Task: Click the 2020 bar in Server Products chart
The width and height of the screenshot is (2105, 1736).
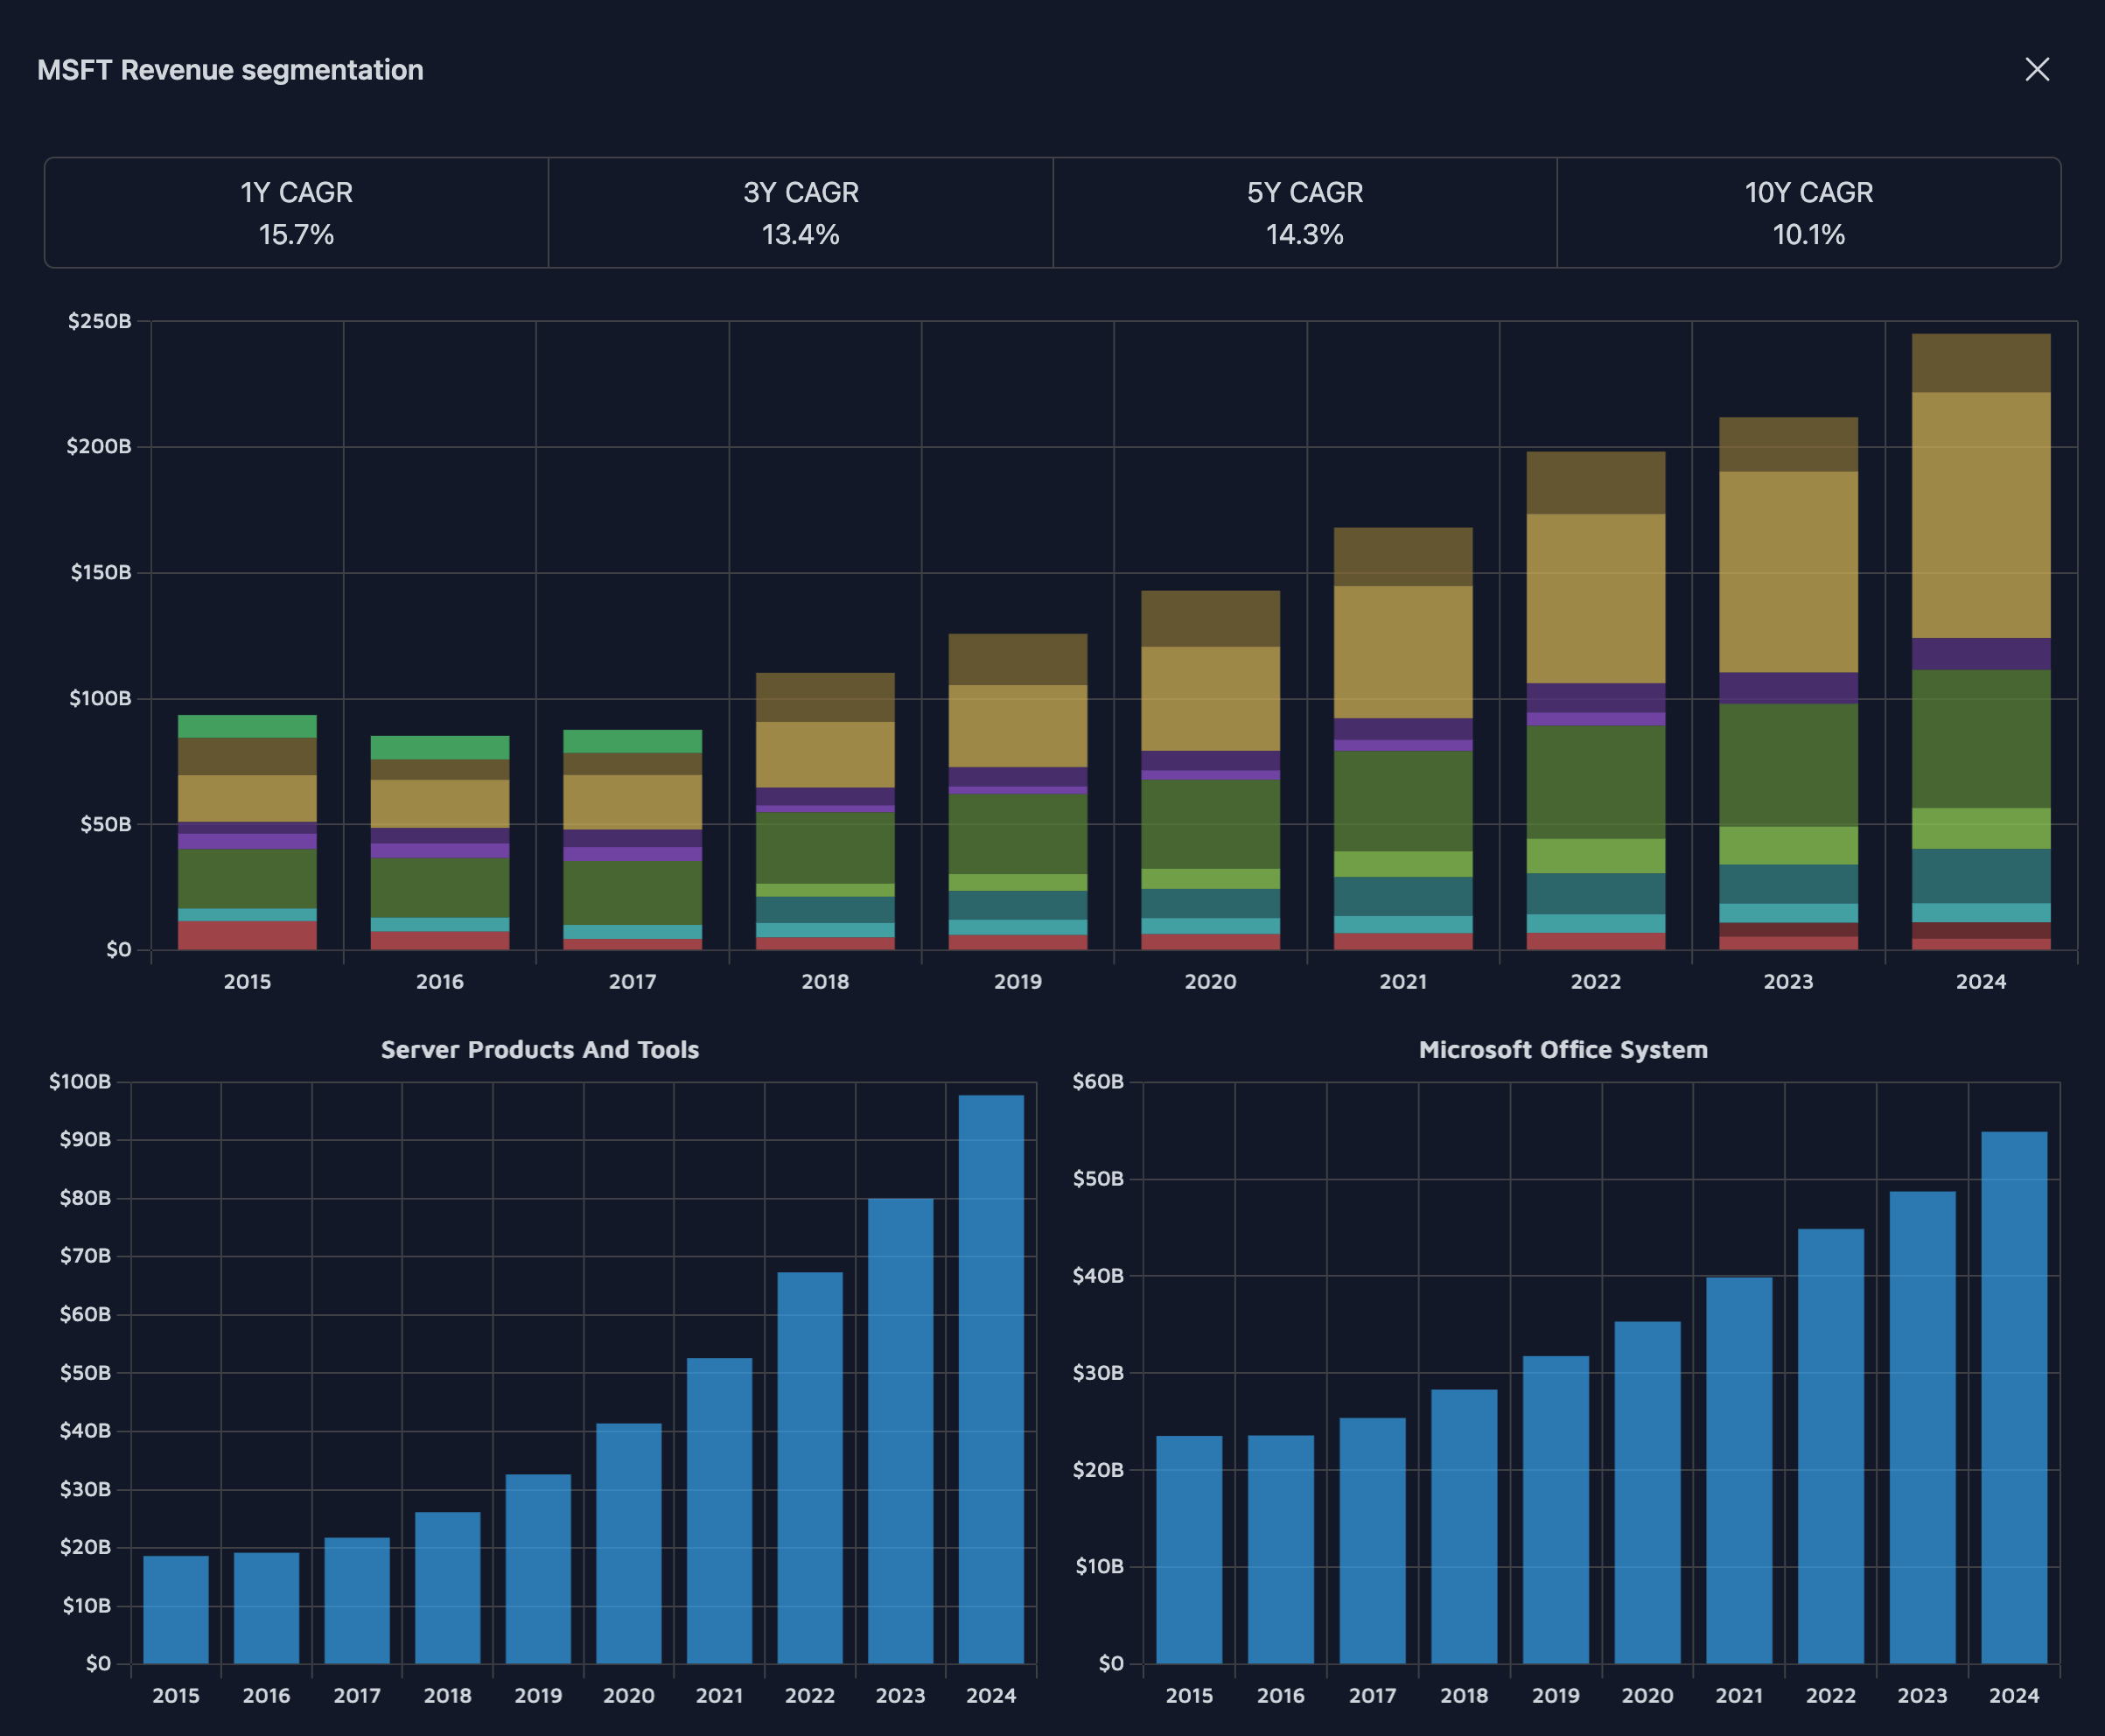Action: pyautogui.click(x=629, y=1544)
